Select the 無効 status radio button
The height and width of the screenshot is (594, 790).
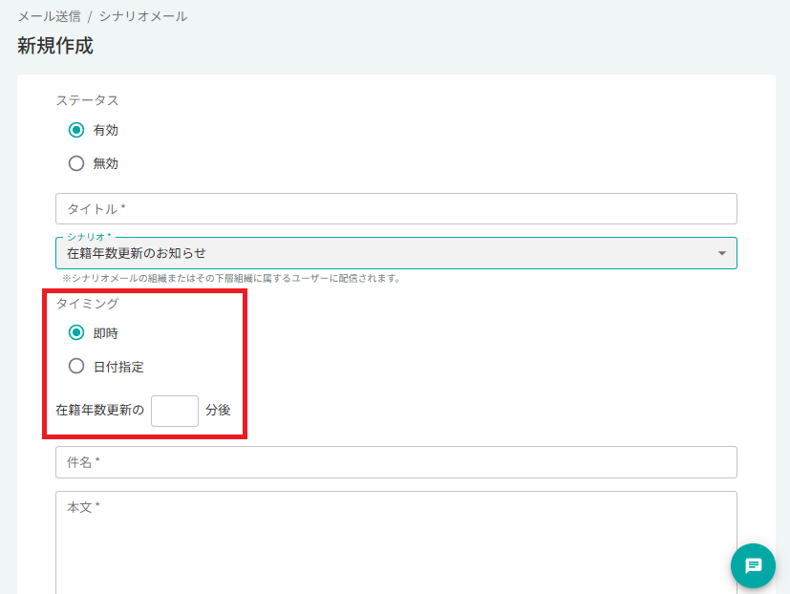coord(76,163)
